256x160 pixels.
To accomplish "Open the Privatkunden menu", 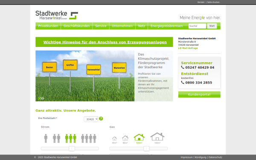I will [x=48, y=26].
